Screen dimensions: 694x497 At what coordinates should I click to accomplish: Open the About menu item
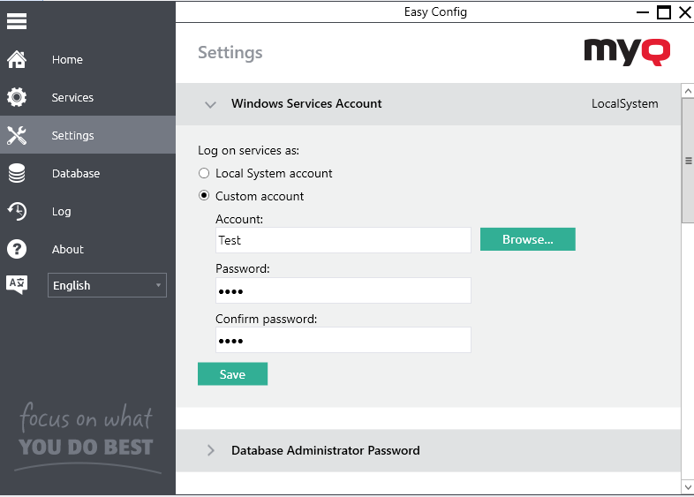[x=68, y=250]
